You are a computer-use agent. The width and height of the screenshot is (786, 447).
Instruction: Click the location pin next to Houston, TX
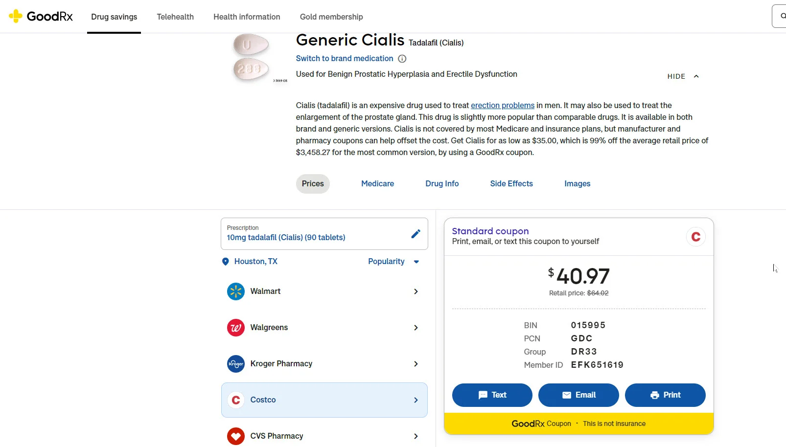pyautogui.click(x=226, y=261)
